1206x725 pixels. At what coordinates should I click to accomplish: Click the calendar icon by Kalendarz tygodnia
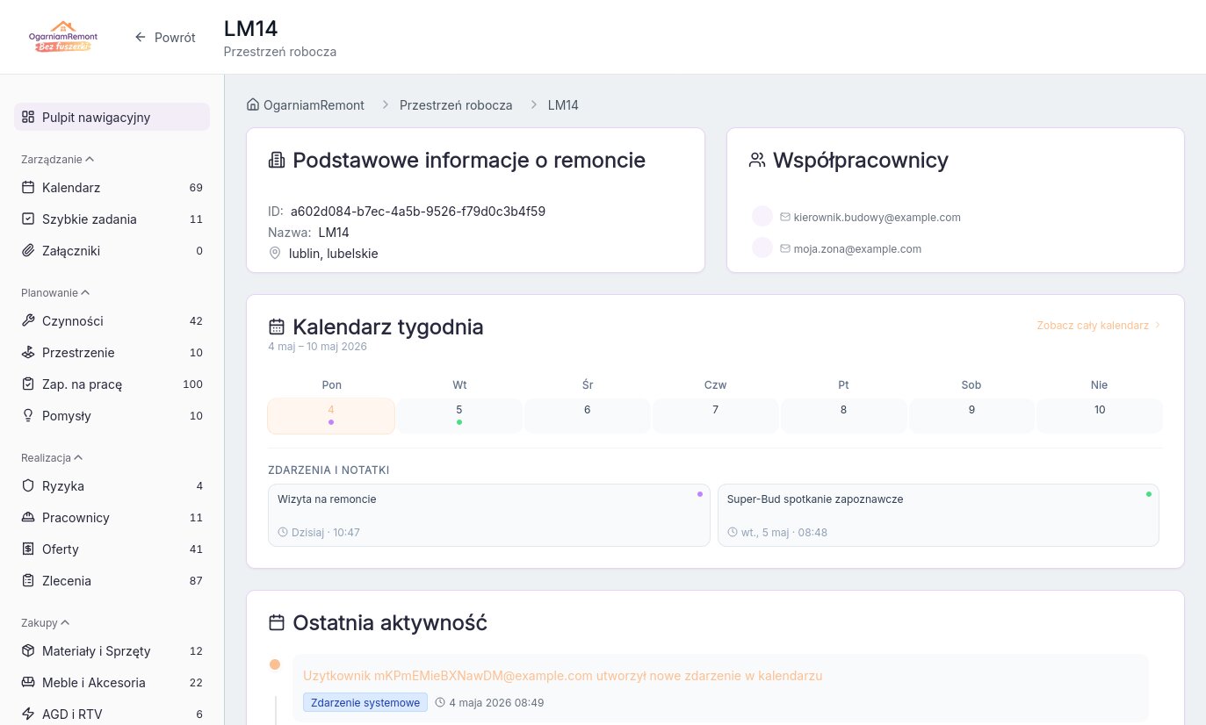pos(277,327)
